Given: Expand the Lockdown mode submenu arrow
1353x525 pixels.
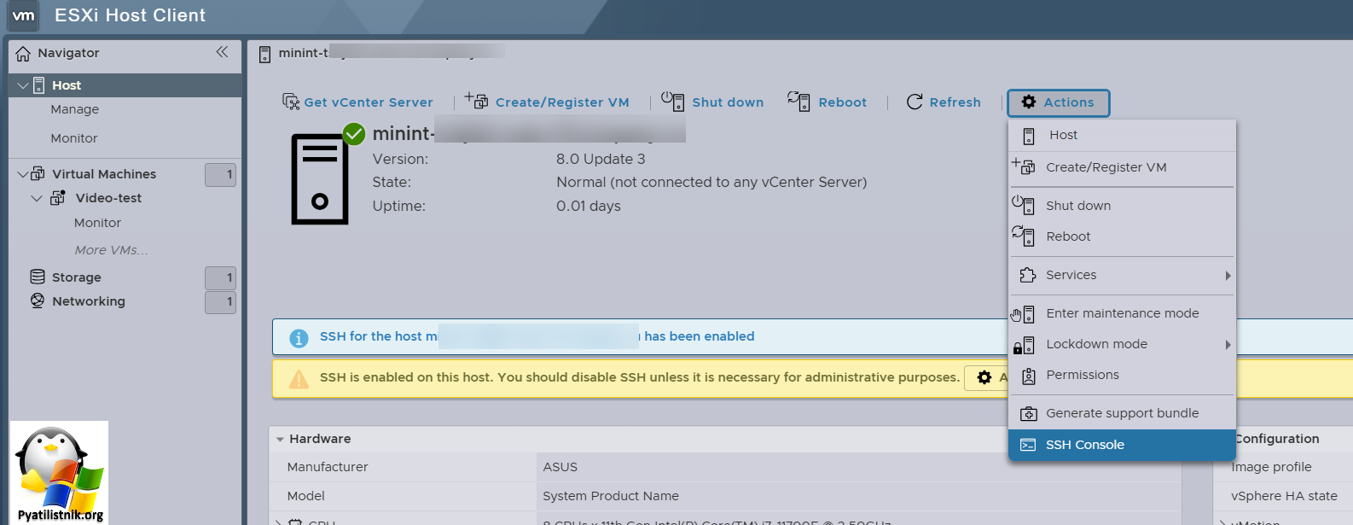Looking at the screenshot, I should pos(1228,345).
